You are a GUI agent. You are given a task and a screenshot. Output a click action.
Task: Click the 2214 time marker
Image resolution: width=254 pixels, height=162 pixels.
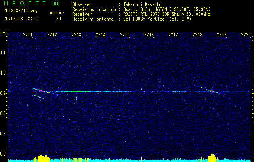101,35
